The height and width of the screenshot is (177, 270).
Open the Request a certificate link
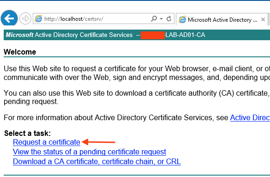pyautogui.click(x=47, y=142)
